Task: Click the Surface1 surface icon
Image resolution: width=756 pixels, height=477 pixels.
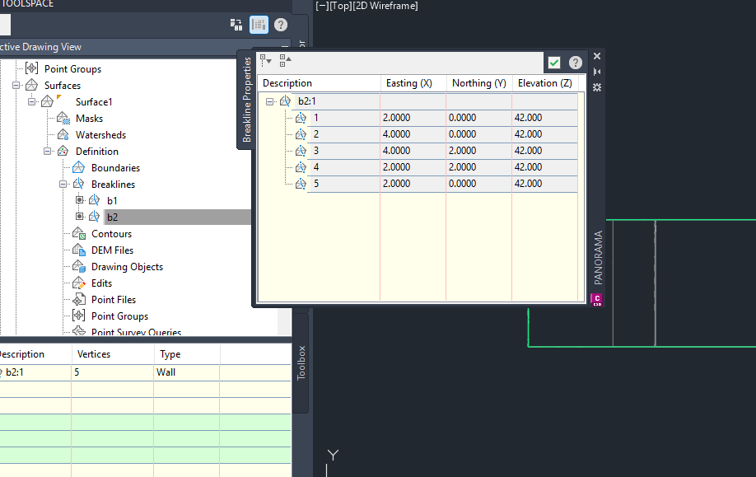Action: (x=47, y=101)
